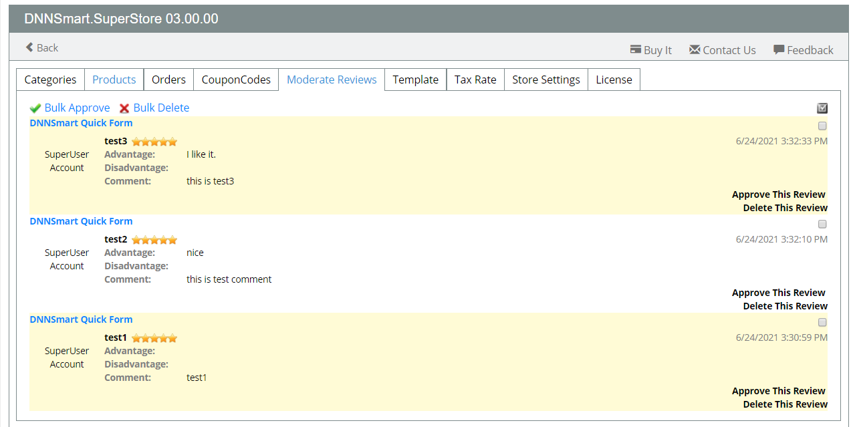
Task: Click the timestamp 6/24/2021 3:32:10 PM
Action: pos(781,239)
